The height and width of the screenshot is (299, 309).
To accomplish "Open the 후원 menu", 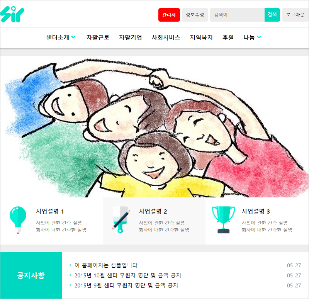I will tap(228, 37).
